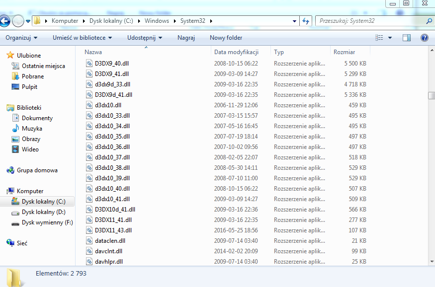
Task: Select the file name dataclen.dll
Action: (x=110, y=241)
